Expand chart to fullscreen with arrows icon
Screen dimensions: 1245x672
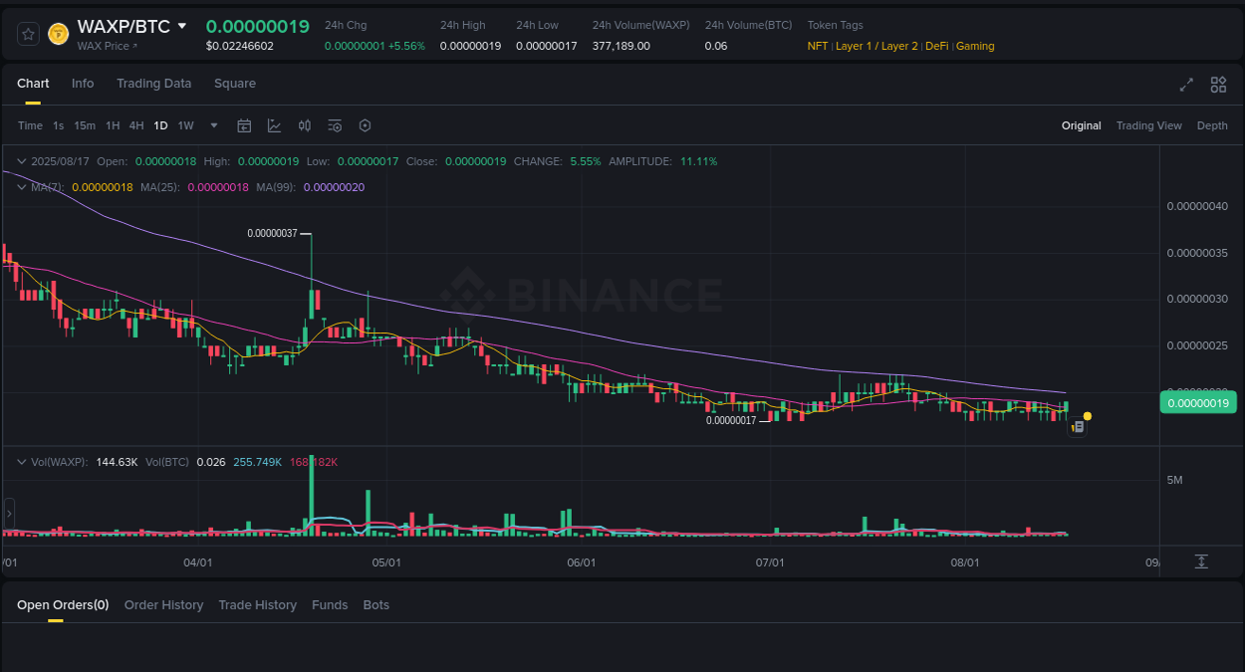[1186, 85]
